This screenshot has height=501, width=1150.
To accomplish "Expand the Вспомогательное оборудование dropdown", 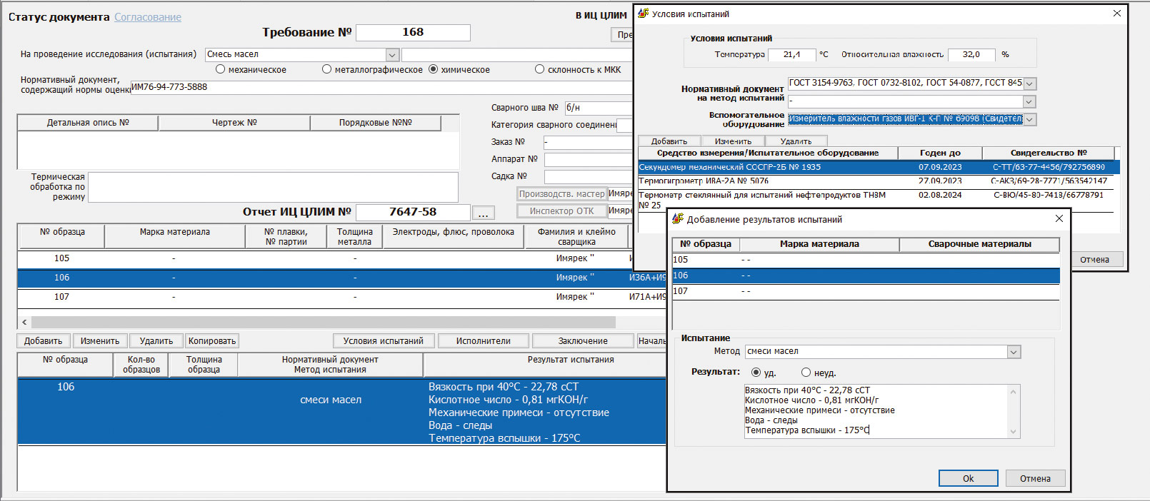I will coord(1029,120).
